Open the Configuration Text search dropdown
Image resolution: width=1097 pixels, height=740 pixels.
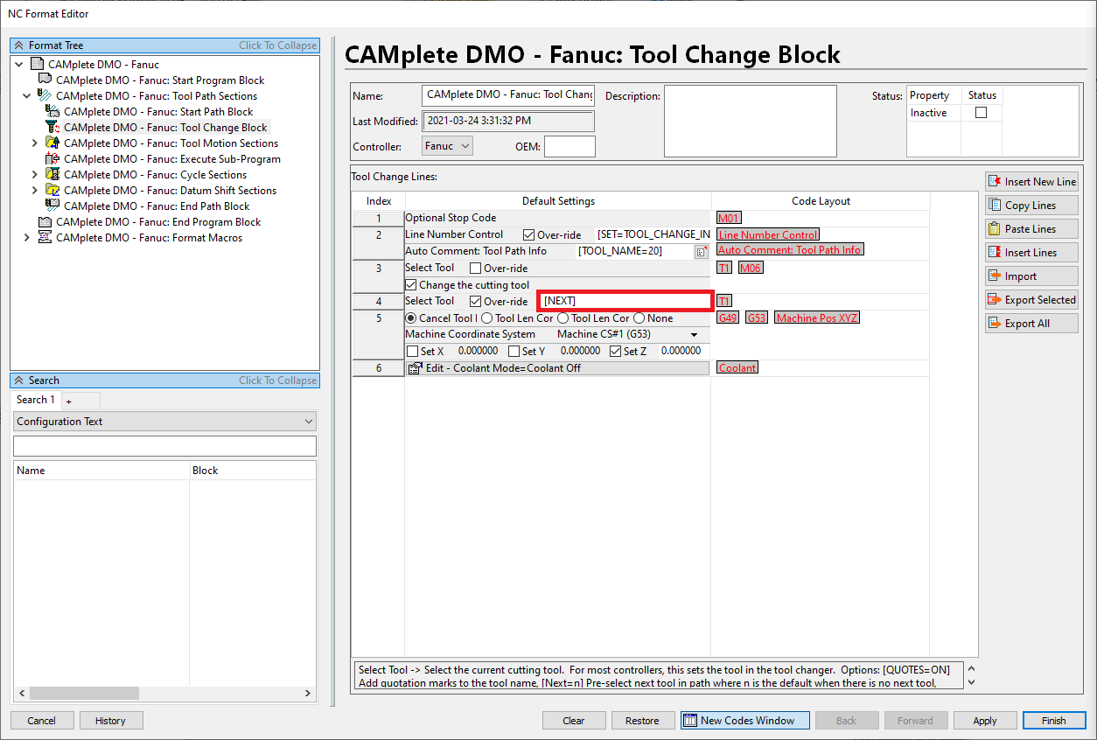[x=164, y=422]
